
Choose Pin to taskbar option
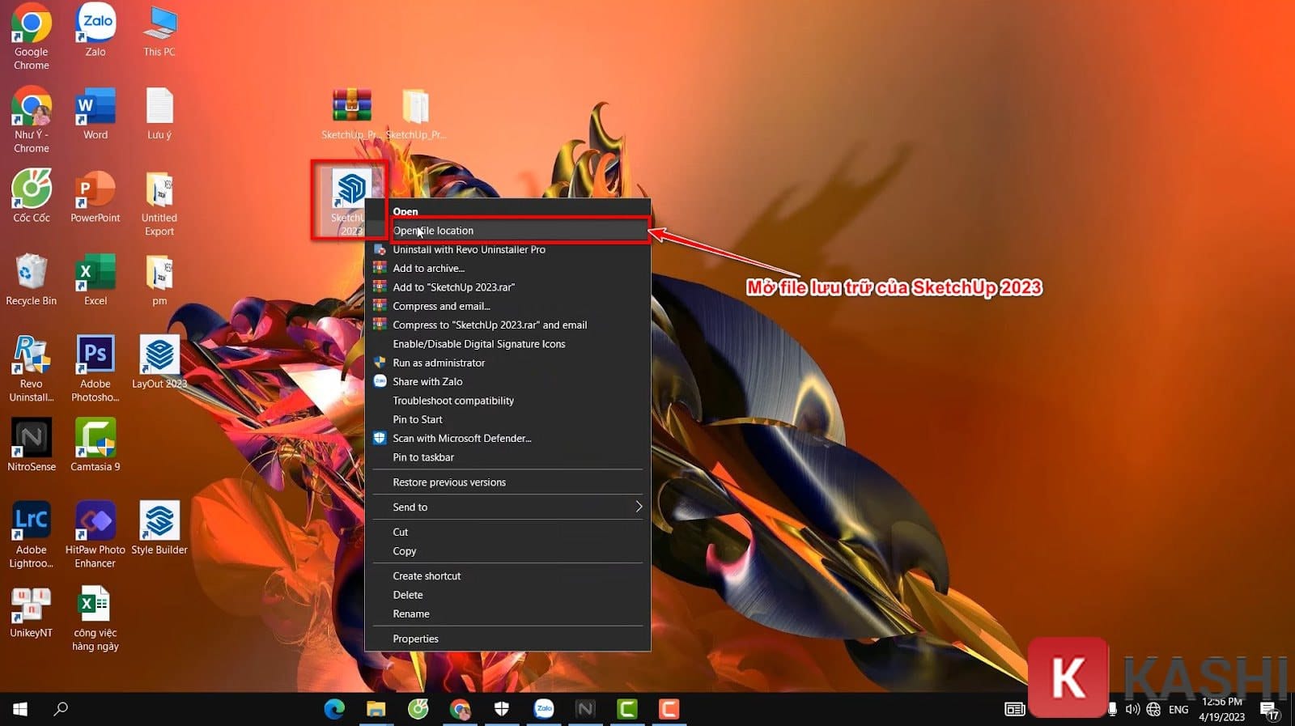(x=423, y=457)
